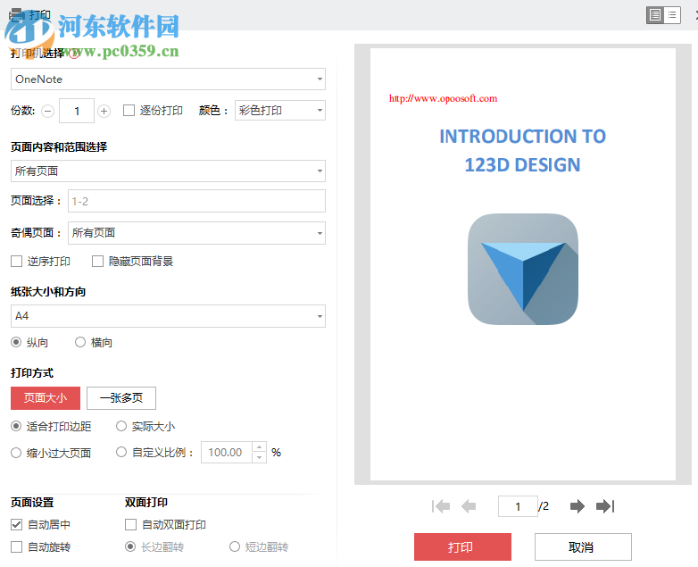This screenshot has width=698, height=567.
Task: Click the copies number field
Action: [77, 111]
